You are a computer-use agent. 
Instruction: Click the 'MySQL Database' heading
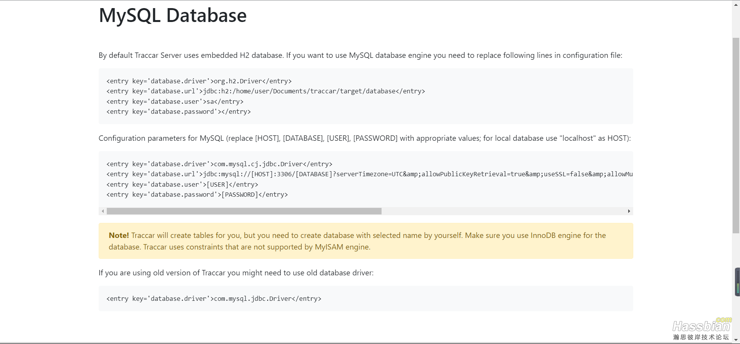click(173, 15)
